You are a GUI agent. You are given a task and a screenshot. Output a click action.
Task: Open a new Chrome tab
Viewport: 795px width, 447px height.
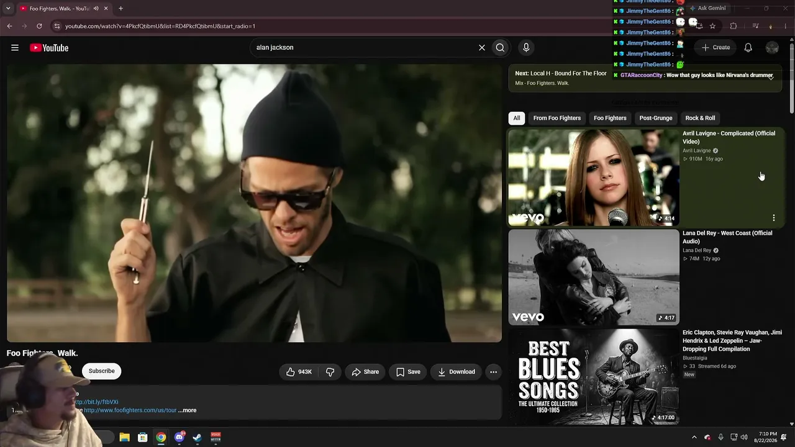pos(120,9)
